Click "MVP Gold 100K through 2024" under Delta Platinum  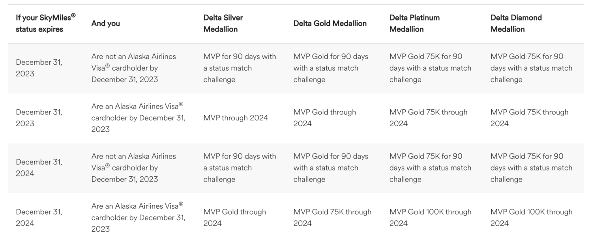(430, 217)
